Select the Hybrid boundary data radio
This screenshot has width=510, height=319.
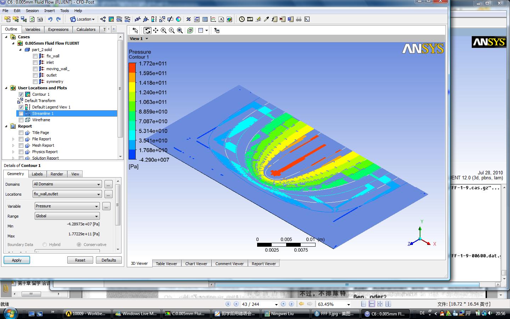click(45, 245)
